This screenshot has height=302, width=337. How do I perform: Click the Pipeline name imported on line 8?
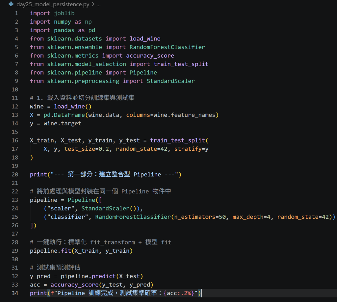143,73
